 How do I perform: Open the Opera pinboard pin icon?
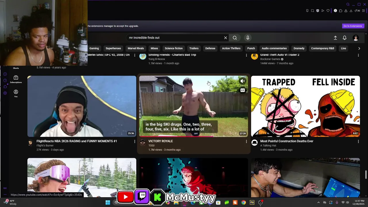pos(307,11)
